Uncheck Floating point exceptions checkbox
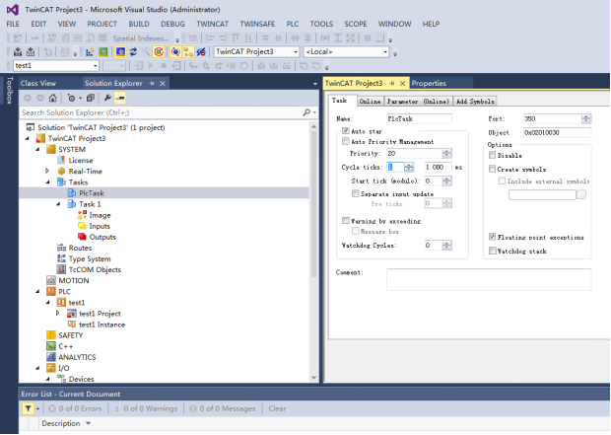Screen dimensions: 611x435 tap(492, 237)
